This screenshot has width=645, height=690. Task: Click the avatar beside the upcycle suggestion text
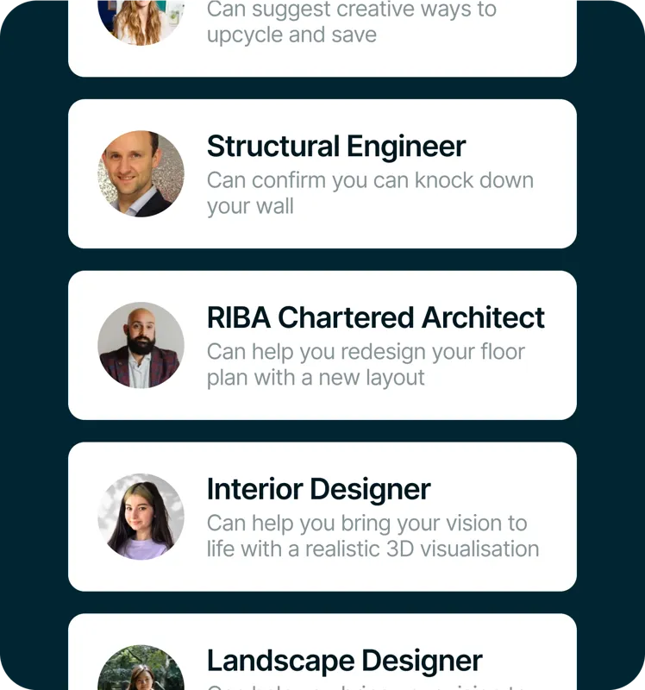[141, 21]
